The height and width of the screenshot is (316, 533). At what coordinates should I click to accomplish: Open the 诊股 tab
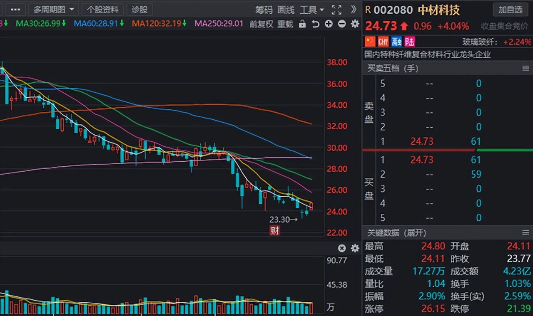139,10
